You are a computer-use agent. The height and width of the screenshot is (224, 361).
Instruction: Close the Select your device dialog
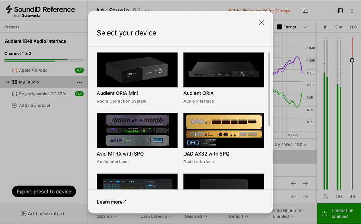pos(261,22)
